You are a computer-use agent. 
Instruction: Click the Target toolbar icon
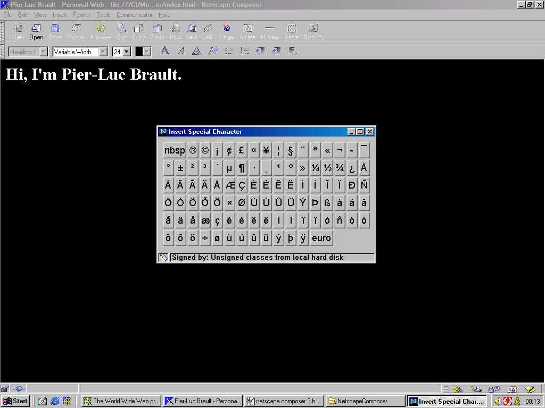point(227,32)
